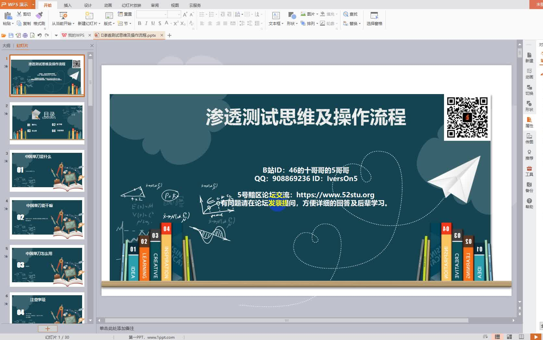Expand the 新建幻灯片 dropdown arrow

(99, 24)
